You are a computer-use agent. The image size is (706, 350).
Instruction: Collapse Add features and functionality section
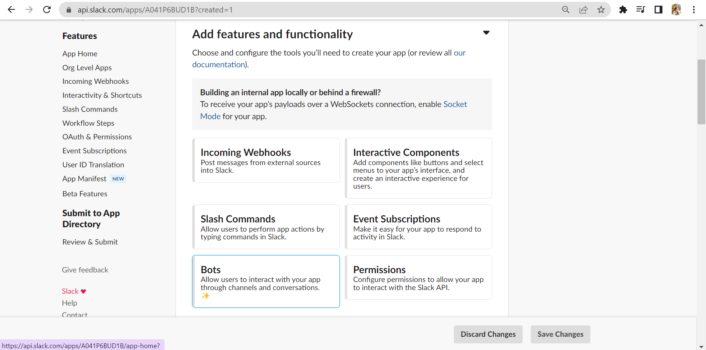(486, 33)
